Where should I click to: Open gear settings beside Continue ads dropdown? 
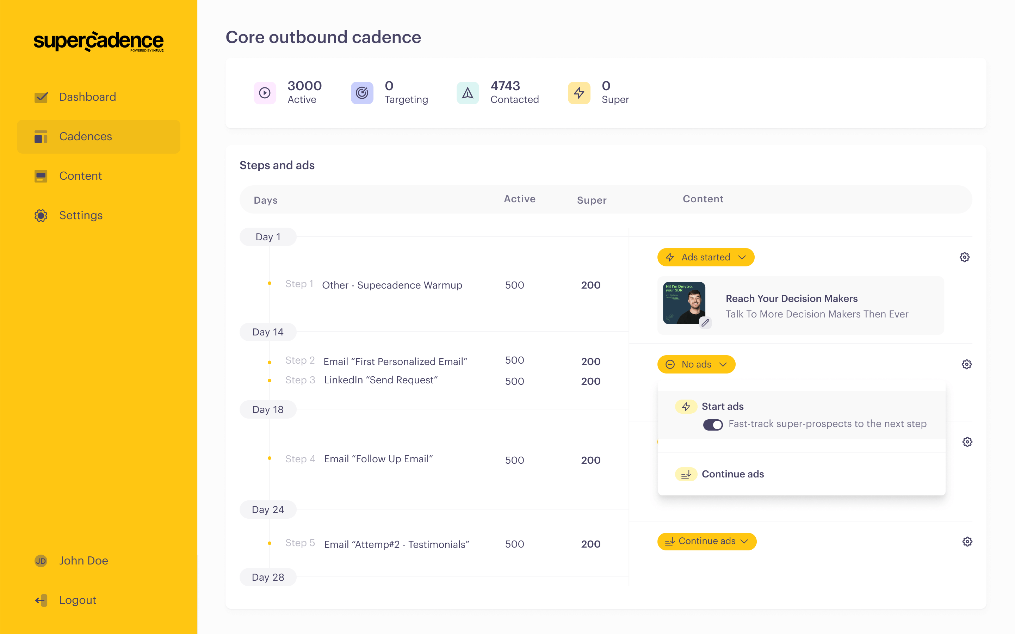tap(967, 541)
